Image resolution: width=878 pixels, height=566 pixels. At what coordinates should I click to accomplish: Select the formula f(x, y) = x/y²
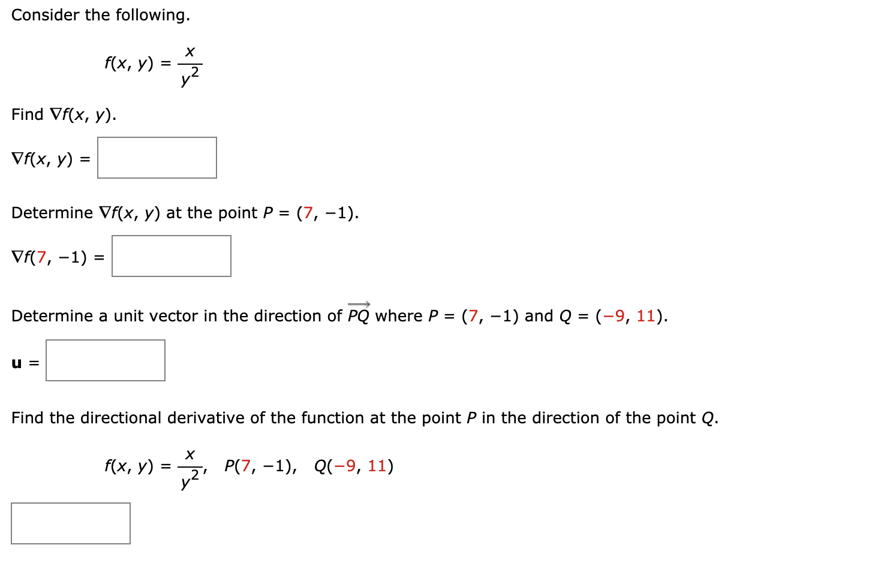pyautogui.click(x=153, y=66)
